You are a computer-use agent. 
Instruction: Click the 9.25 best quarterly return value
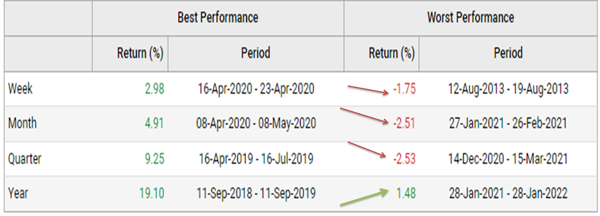[154, 159]
